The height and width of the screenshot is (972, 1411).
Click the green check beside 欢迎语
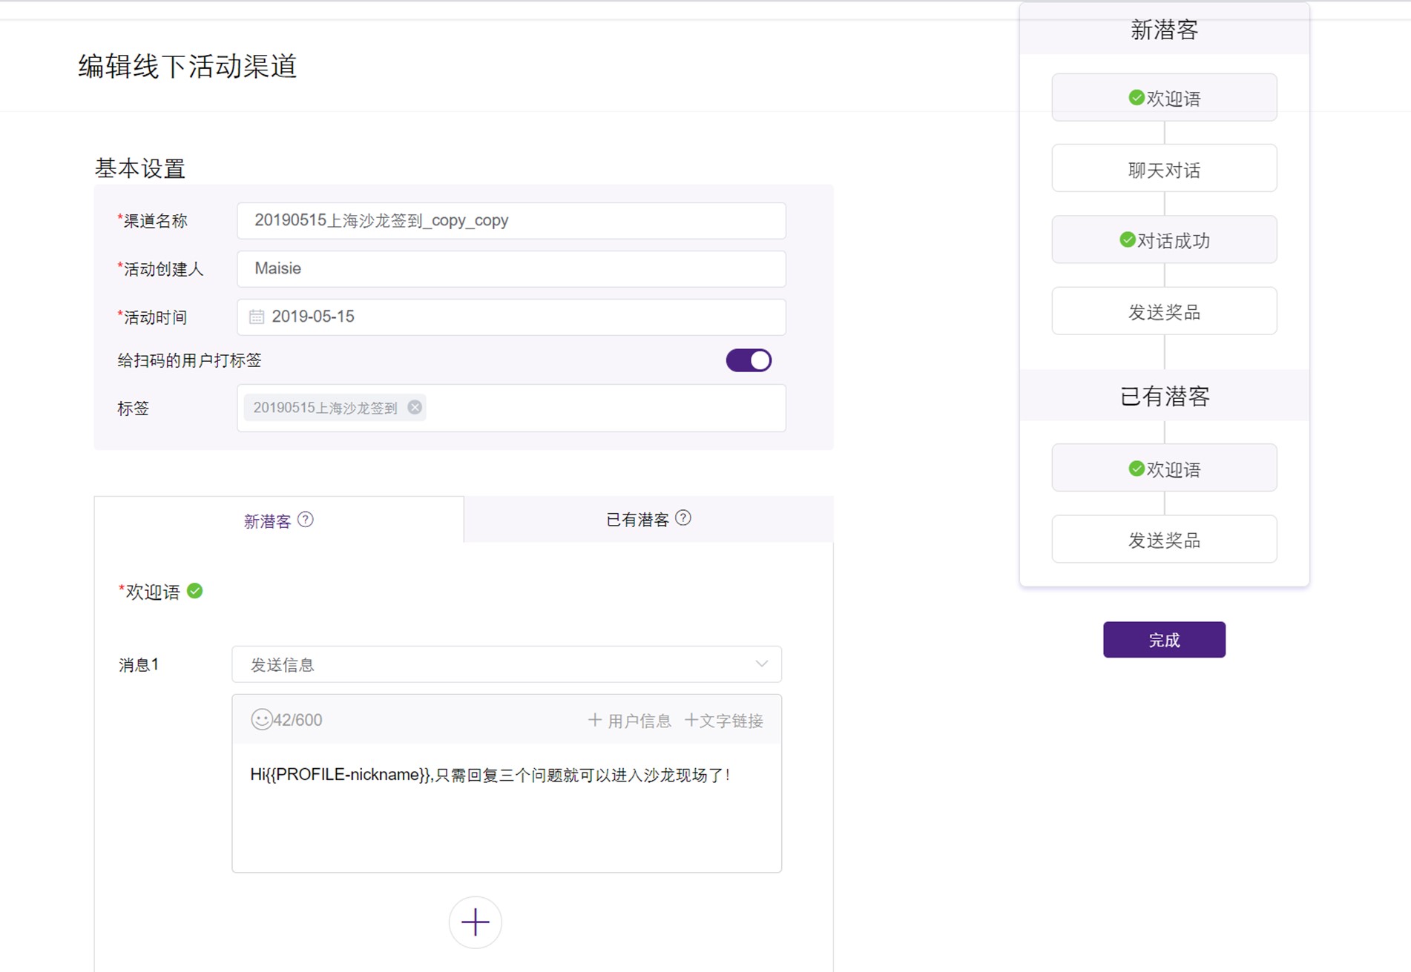pyautogui.click(x=195, y=591)
